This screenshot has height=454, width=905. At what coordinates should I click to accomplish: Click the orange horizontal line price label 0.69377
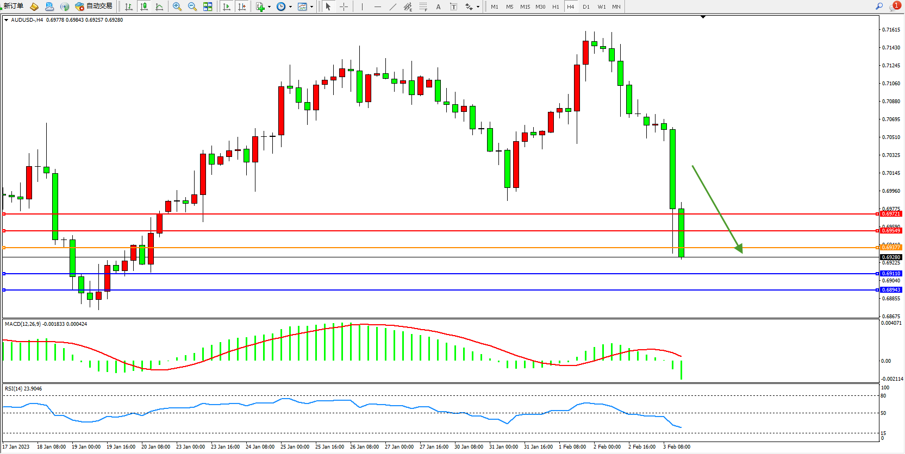click(891, 248)
